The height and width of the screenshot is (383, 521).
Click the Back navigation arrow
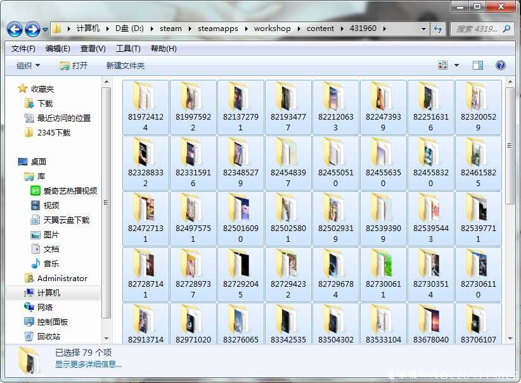[15, 29]
